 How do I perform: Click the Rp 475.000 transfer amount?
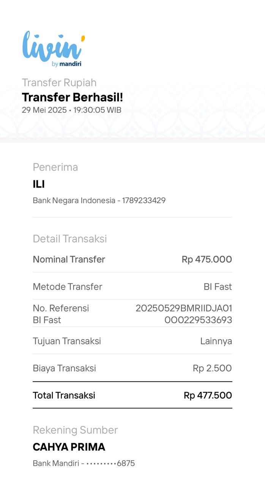207,259
